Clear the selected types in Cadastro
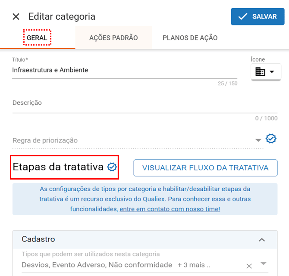 click(x=249, y=266)
